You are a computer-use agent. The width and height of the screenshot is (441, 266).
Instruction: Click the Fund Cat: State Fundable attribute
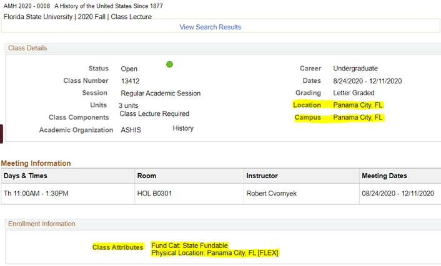(x=189, y=245)
